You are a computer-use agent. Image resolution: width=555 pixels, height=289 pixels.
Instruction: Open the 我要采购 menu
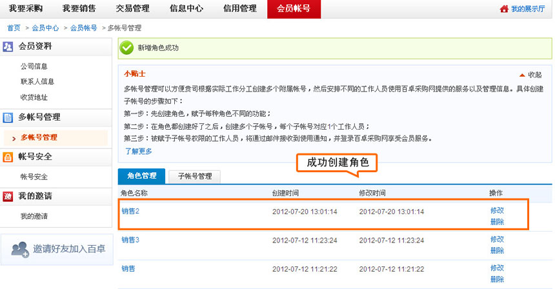tap(26, 8)
